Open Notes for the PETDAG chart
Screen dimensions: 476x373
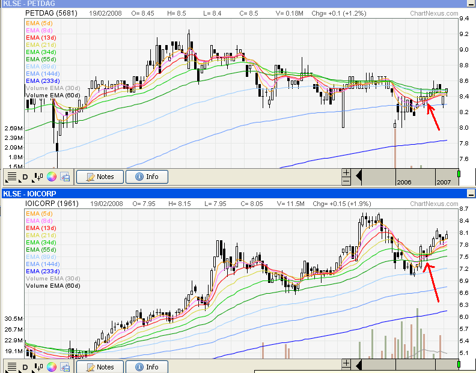100,177
